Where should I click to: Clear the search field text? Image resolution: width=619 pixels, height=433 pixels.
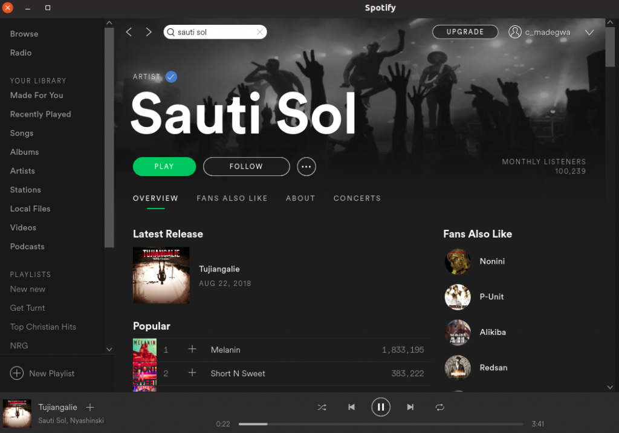(260, 32)
